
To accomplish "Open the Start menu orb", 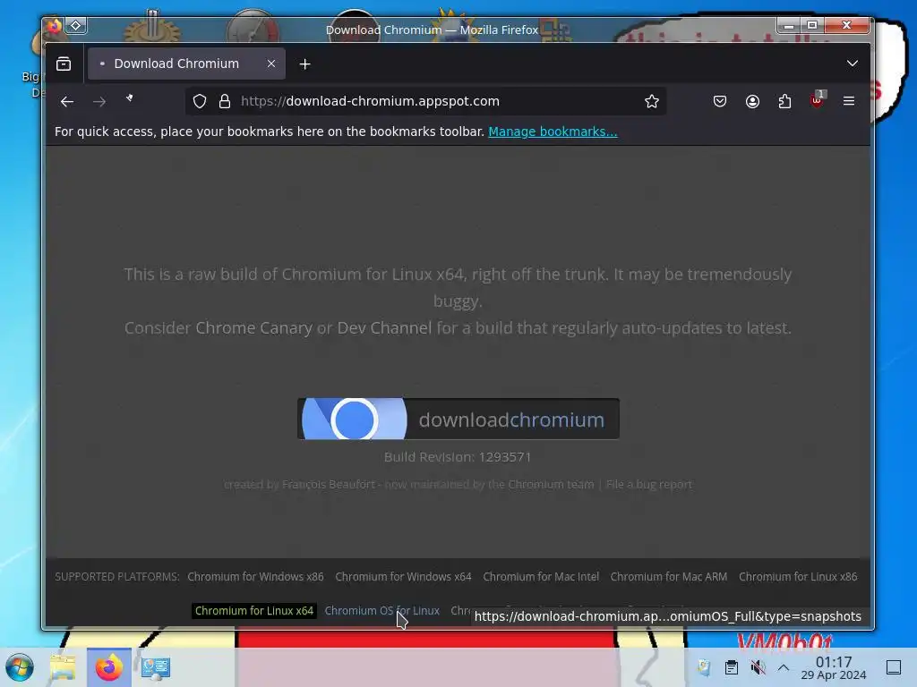I will tap(20, 667).
